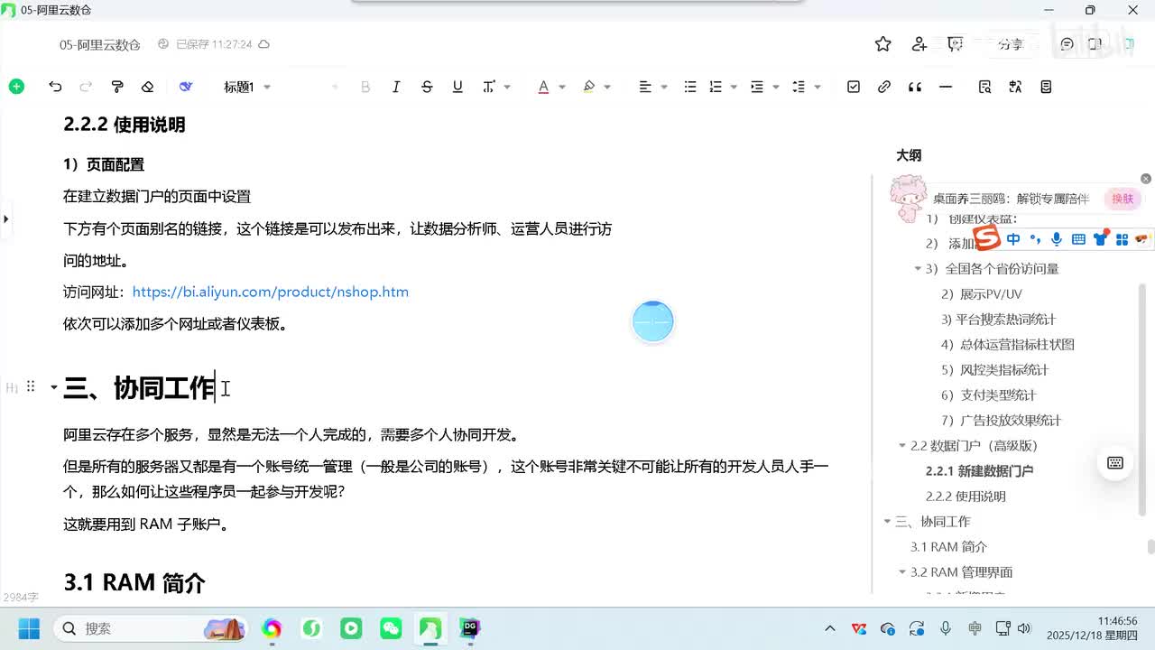The width and height of the screenshot is (1155, 650).
Task: Collapse 3）全国各个省份访问量 in outline
Action: (919, 268)
